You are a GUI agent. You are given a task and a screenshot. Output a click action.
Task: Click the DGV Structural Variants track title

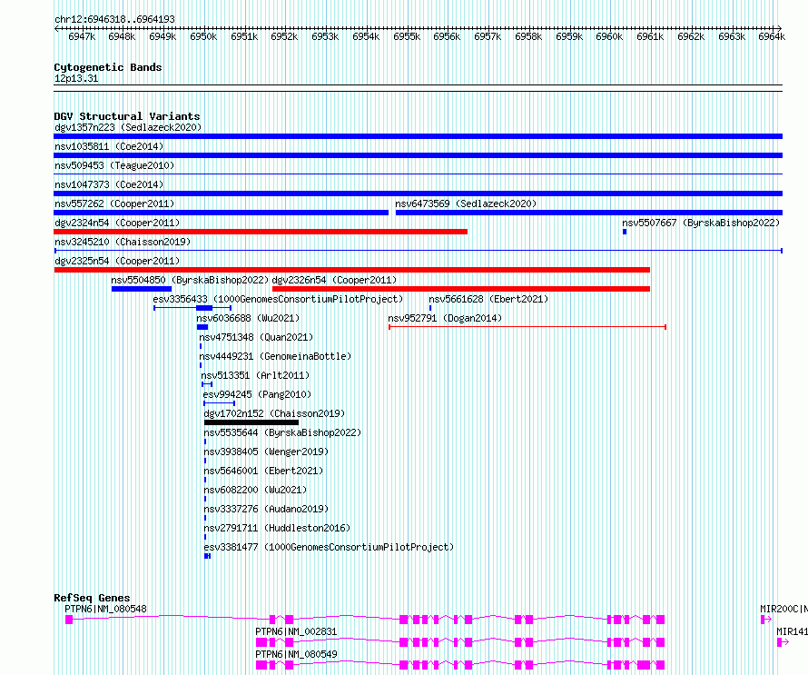(127, 116)
